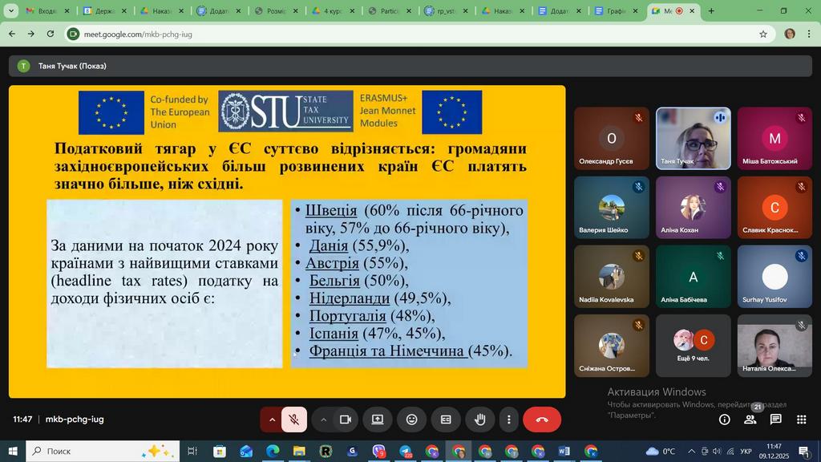This screenshot has height=462, width=821.
Task: Raise your hand in the meeting
Action: pyautogui.click(x=480, y=419)
